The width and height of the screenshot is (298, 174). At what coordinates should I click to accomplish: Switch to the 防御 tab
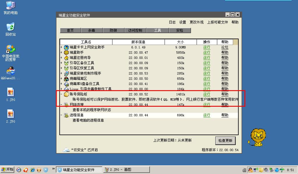113,30
